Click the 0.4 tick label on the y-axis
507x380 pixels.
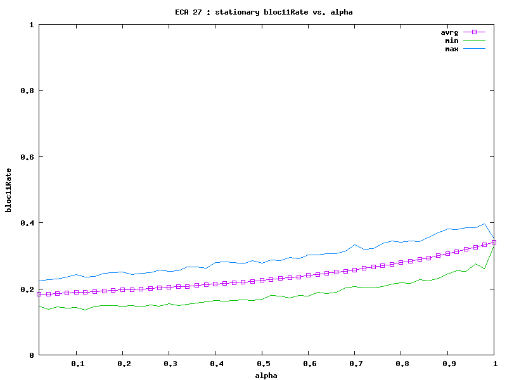27,223
